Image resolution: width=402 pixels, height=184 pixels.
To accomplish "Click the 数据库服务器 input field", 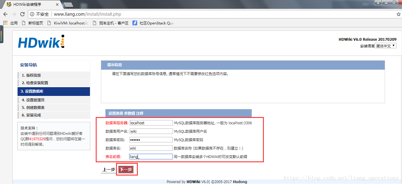I will [x=151, y=123].
